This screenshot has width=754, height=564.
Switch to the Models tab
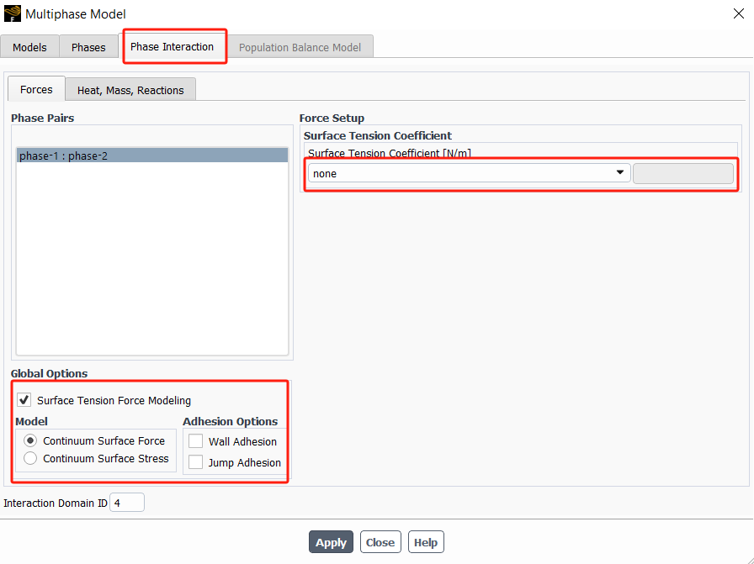[29, 47]
